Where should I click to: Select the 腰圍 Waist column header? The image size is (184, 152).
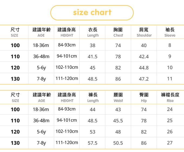point(118,97)
